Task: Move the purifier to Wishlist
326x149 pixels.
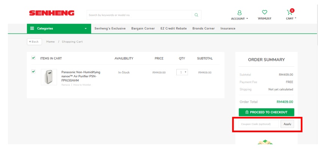Action: click(82, 85)
